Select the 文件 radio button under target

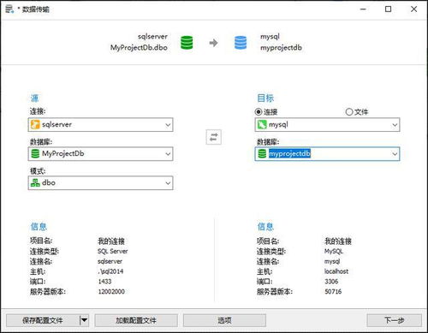pos(349,112)
